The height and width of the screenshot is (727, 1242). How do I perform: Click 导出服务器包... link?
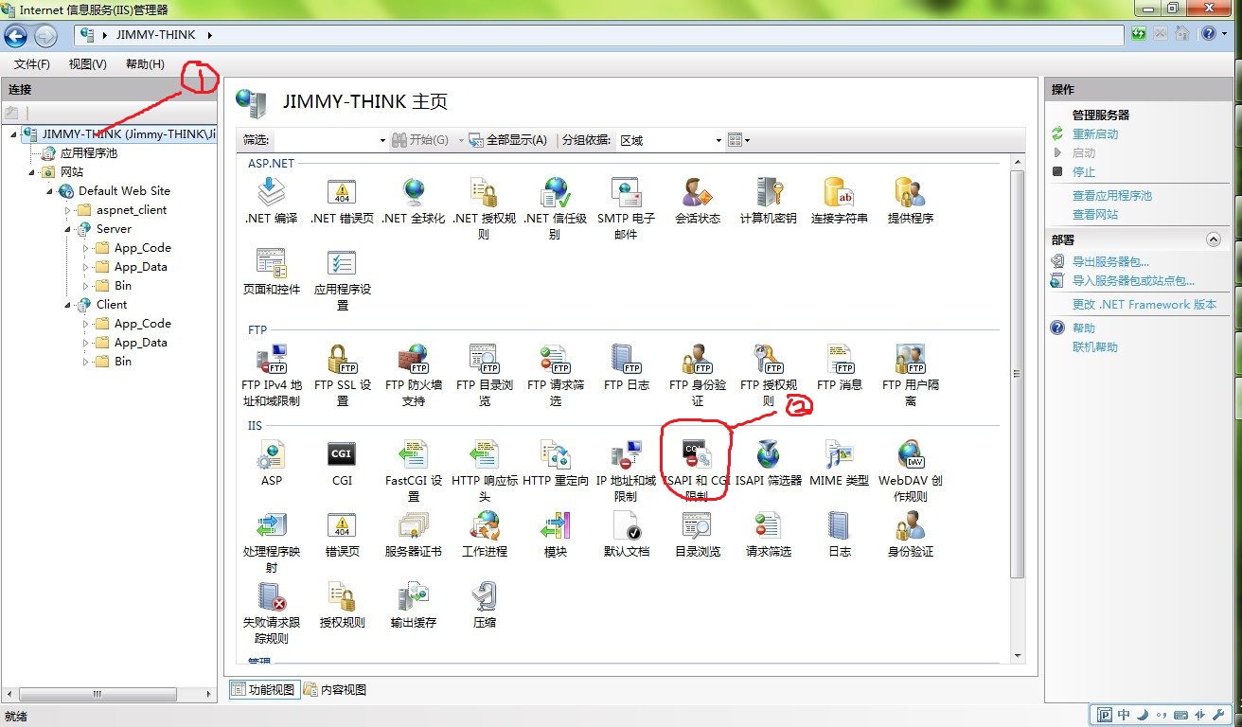point(1110,262)
